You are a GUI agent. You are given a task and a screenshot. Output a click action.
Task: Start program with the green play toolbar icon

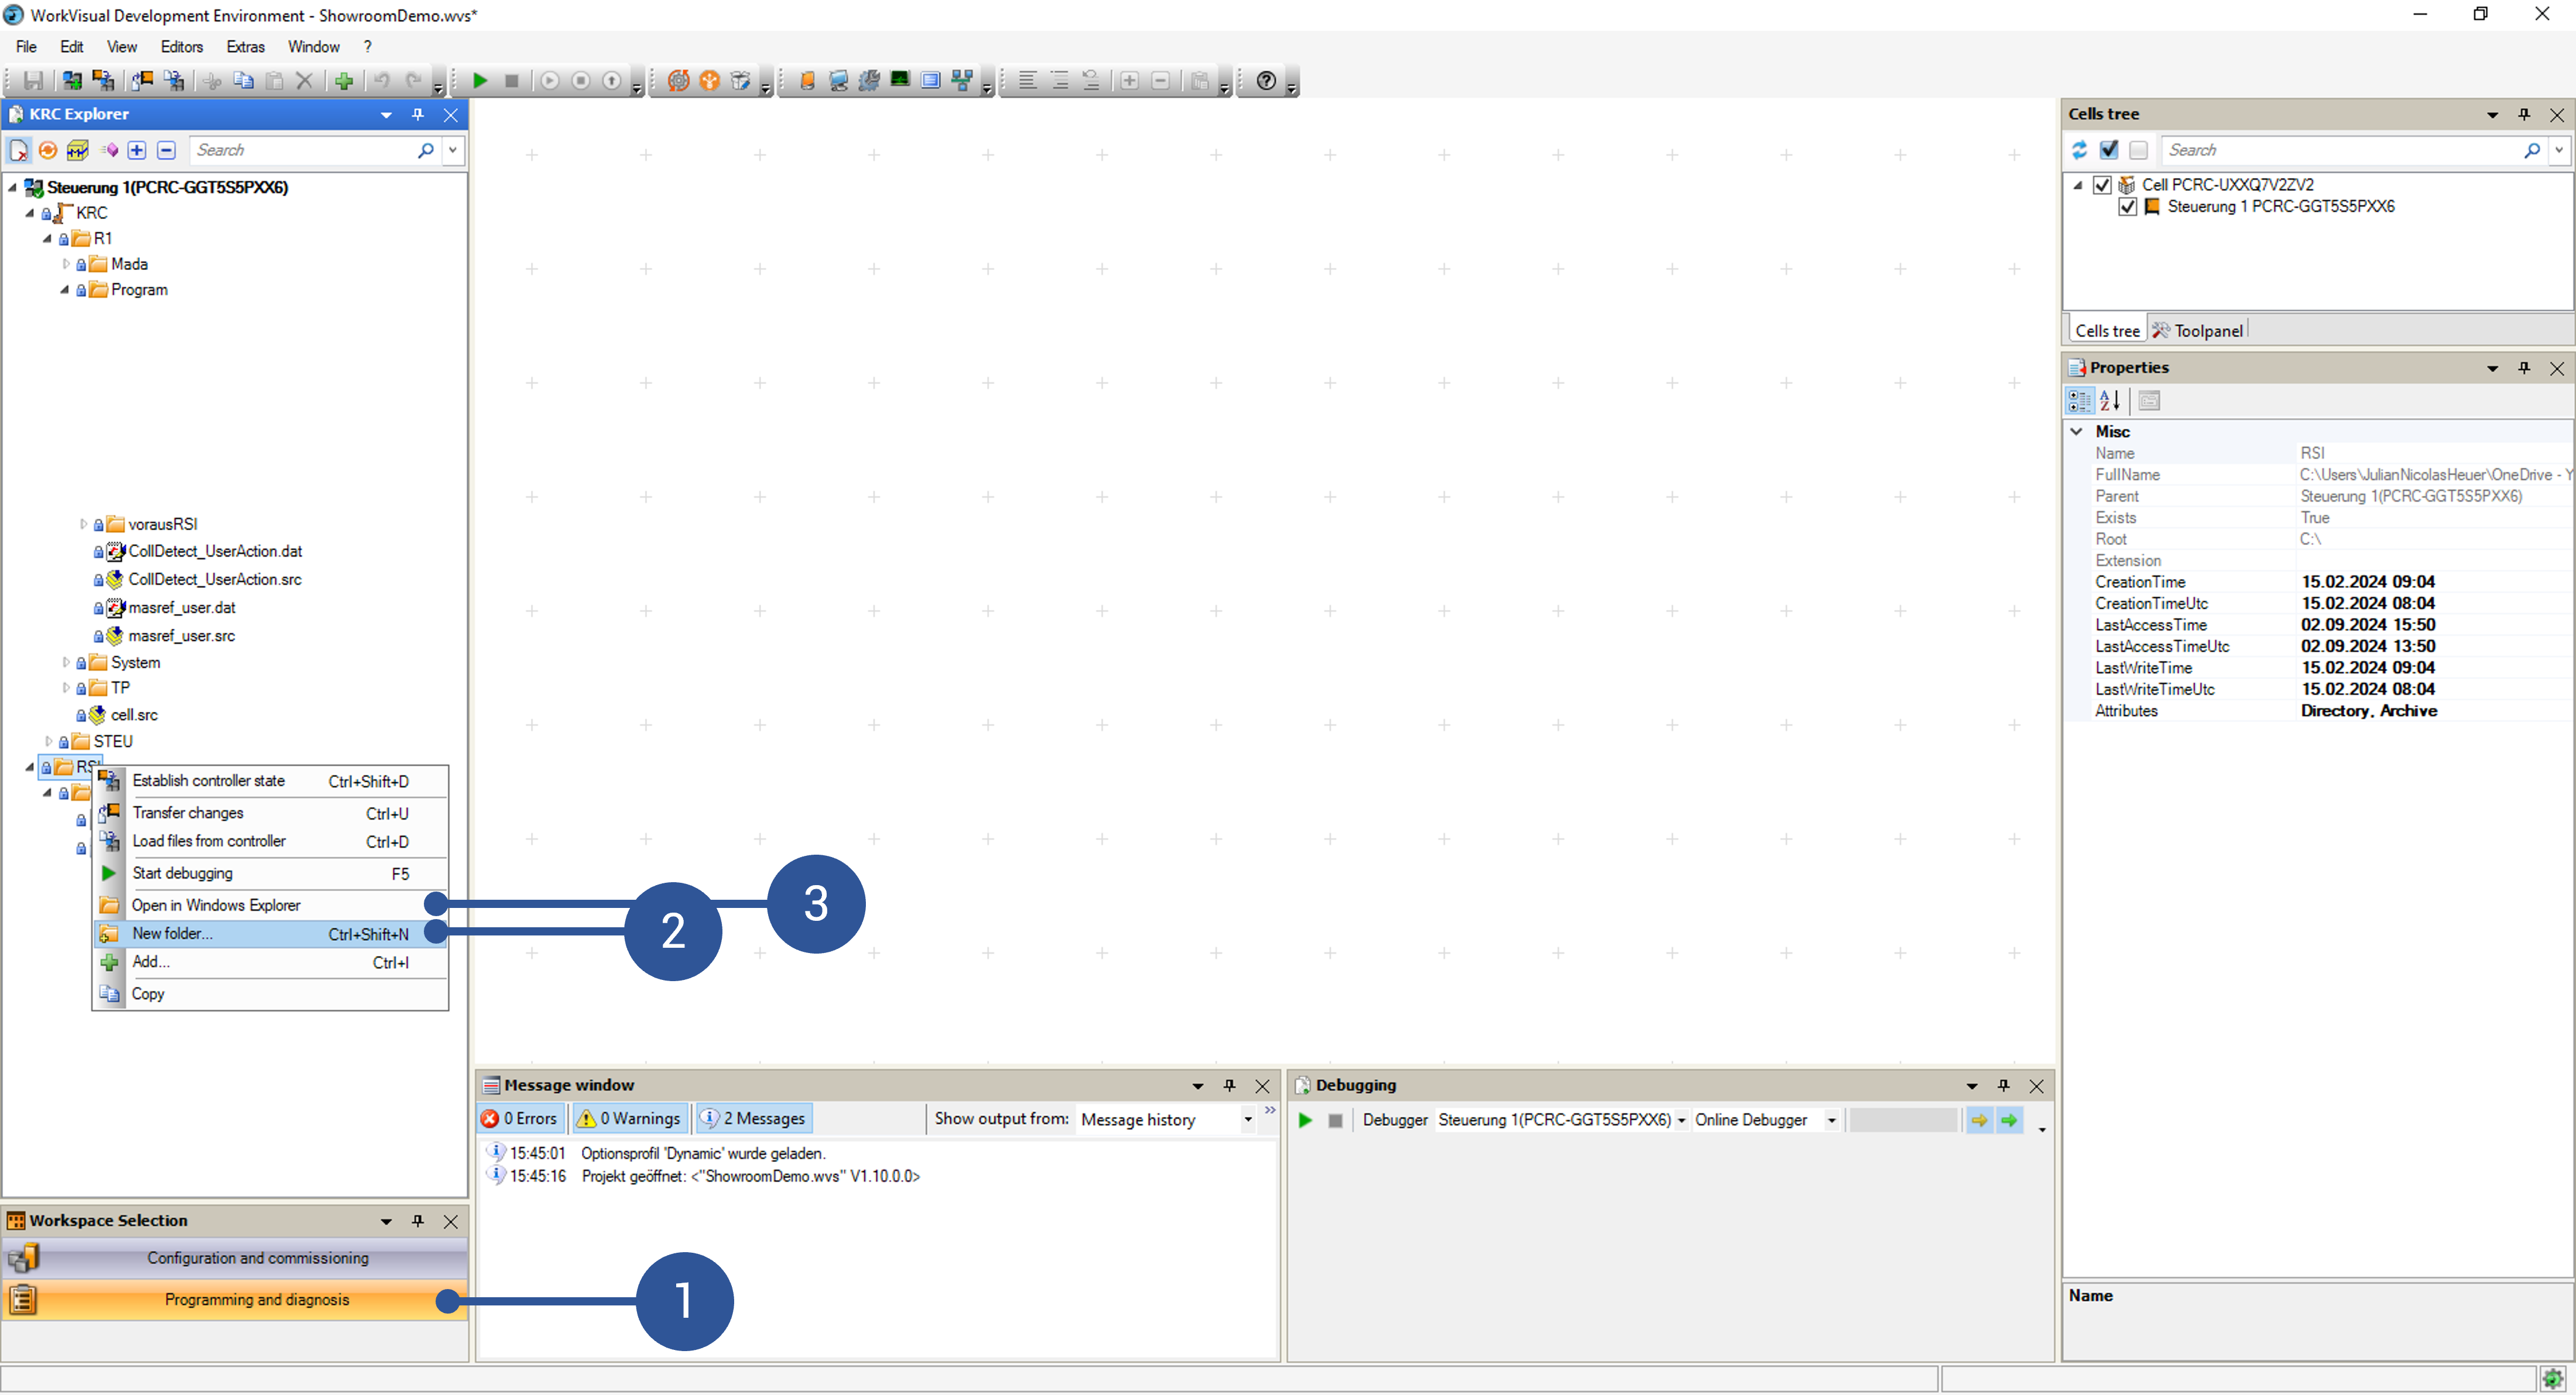pyautogui.click(x=480, y=81)
